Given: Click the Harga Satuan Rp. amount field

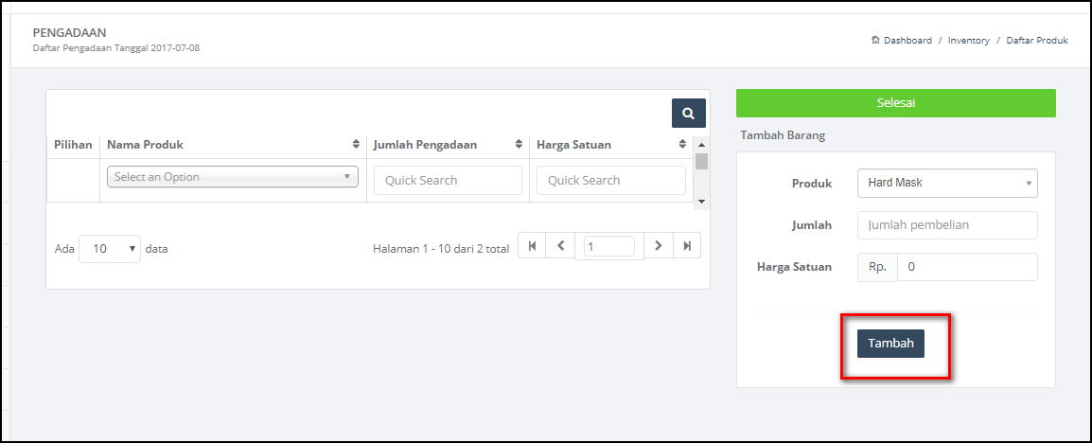Looking at the screenshot, I should [x=967, y=267].
